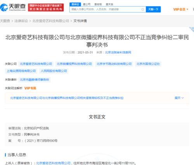Image resolution: width=194 pixels, height=165 pixels.
Task: Click 文书类型:民事判决书 line
Action: 24,134
